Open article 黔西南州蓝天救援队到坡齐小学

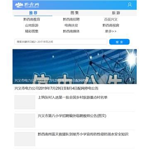click(83, 134)
